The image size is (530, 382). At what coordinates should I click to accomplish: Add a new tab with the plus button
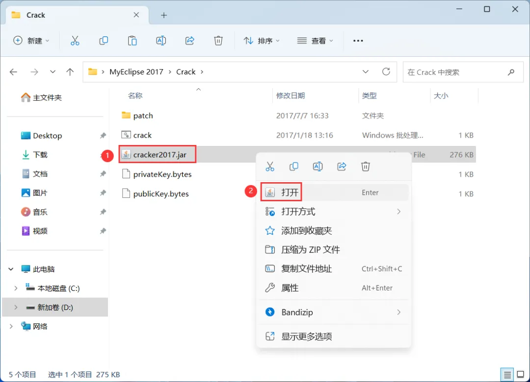coord(164,15)
